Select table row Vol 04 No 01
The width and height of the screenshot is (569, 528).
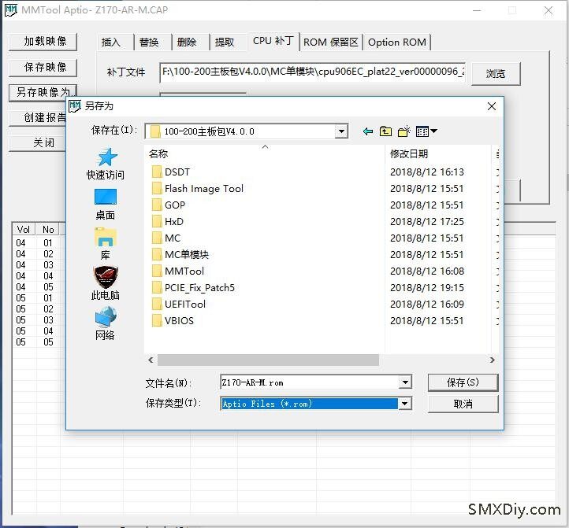pos(39,243)
